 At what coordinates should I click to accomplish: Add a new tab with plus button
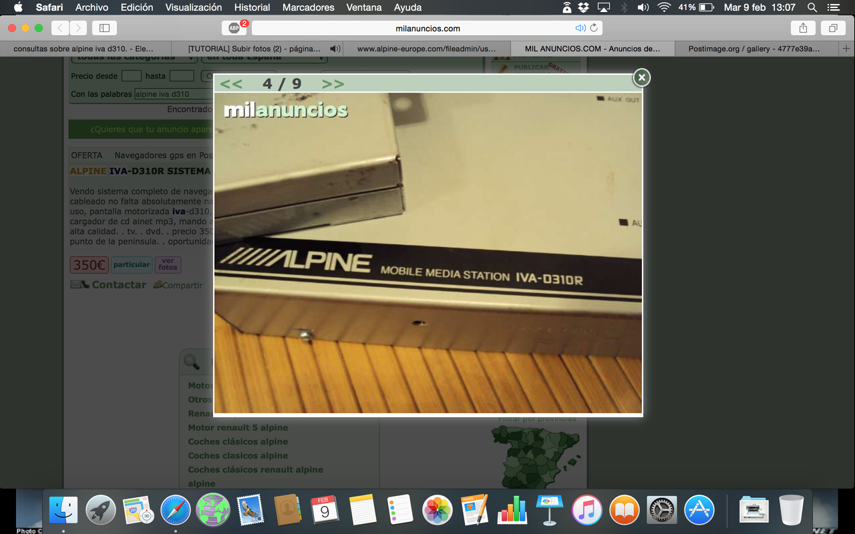(846, 49)
